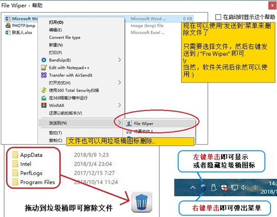This screenshot has height=217, width=277.
Task: Click the 联系人.xlsx Excel file icon
Action: (8, 32)
